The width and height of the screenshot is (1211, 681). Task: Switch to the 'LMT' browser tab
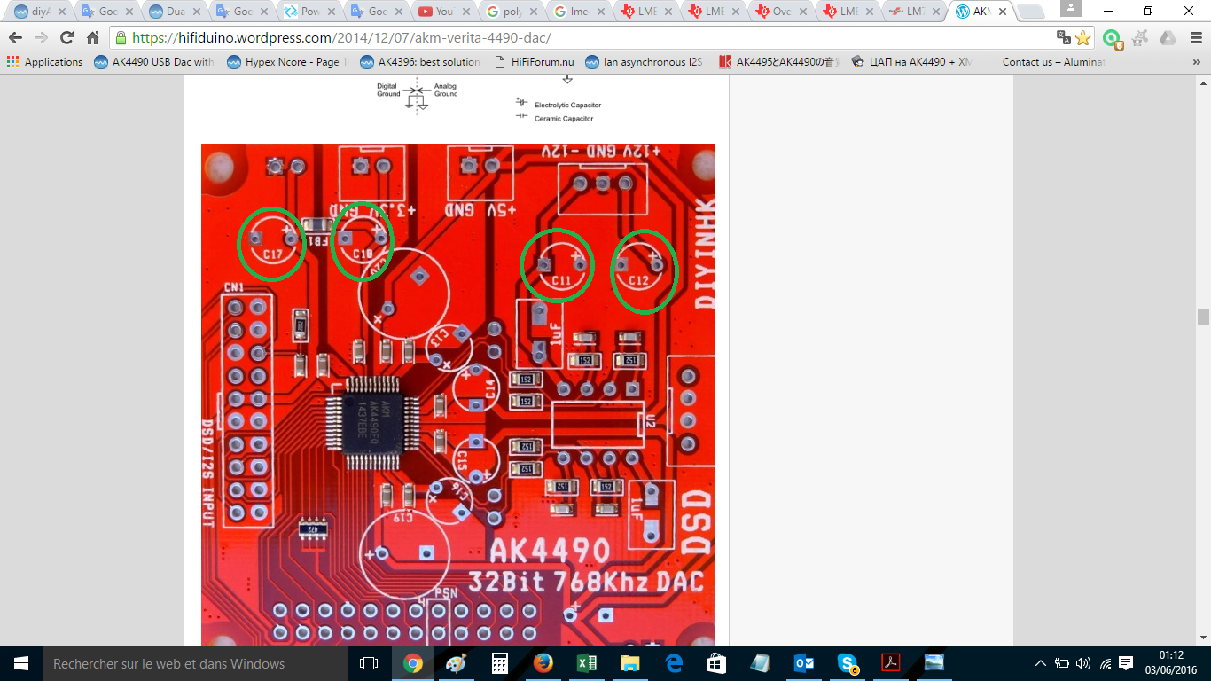coord(915,12)
